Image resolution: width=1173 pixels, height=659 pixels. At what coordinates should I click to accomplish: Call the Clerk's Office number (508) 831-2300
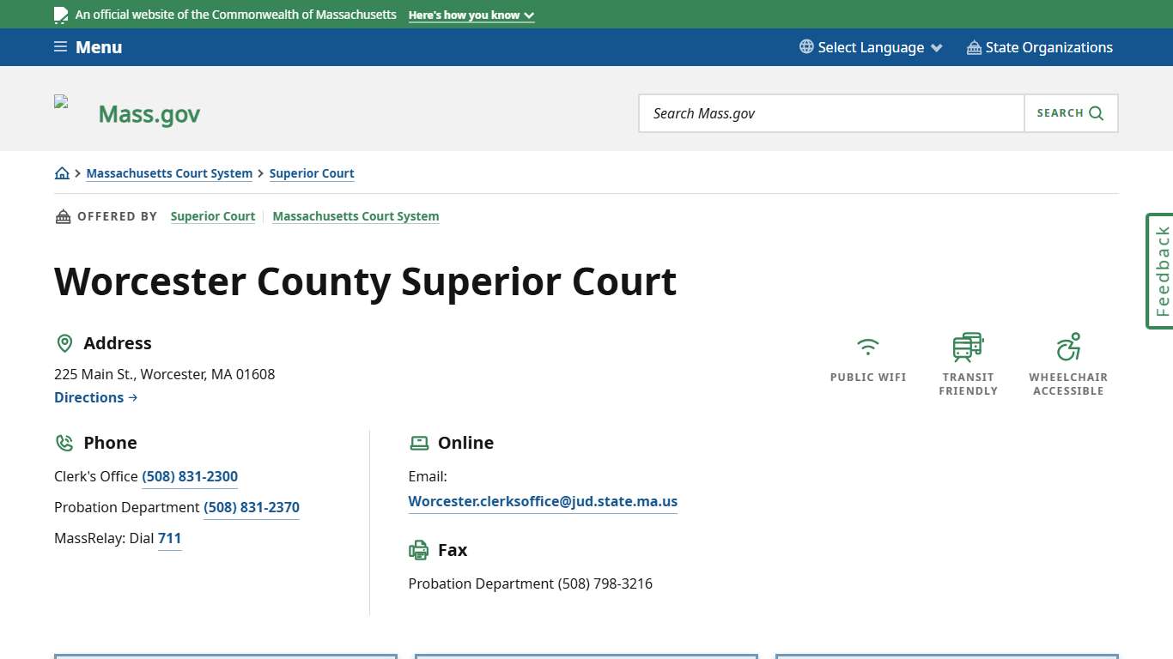coord(190,476)
